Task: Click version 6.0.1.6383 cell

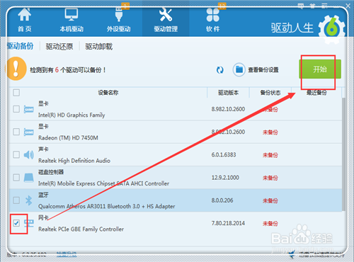Action: tap(224, 154)
